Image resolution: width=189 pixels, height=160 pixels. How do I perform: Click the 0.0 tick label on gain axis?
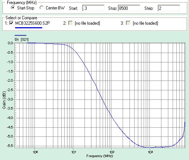pyautogui.click(x=11, y=43)
